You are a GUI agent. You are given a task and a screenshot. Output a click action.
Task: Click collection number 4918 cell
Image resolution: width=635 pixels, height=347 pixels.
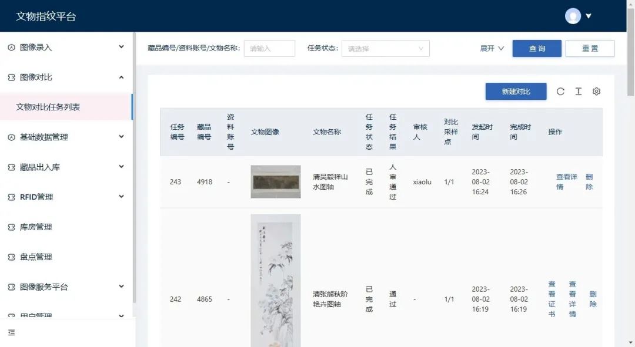point(205,181)
